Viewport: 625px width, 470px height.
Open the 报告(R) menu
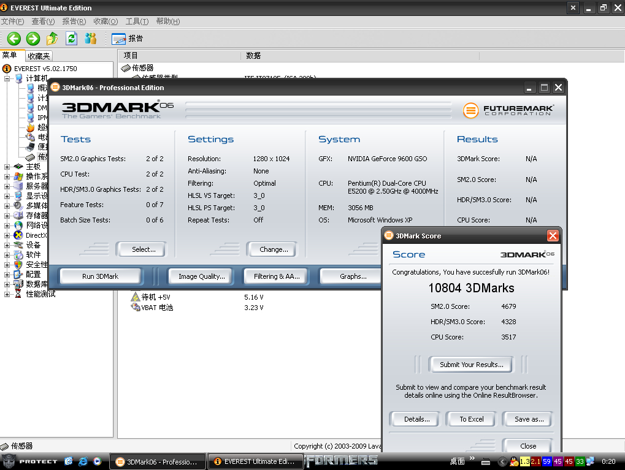click(x=74, y=21)
